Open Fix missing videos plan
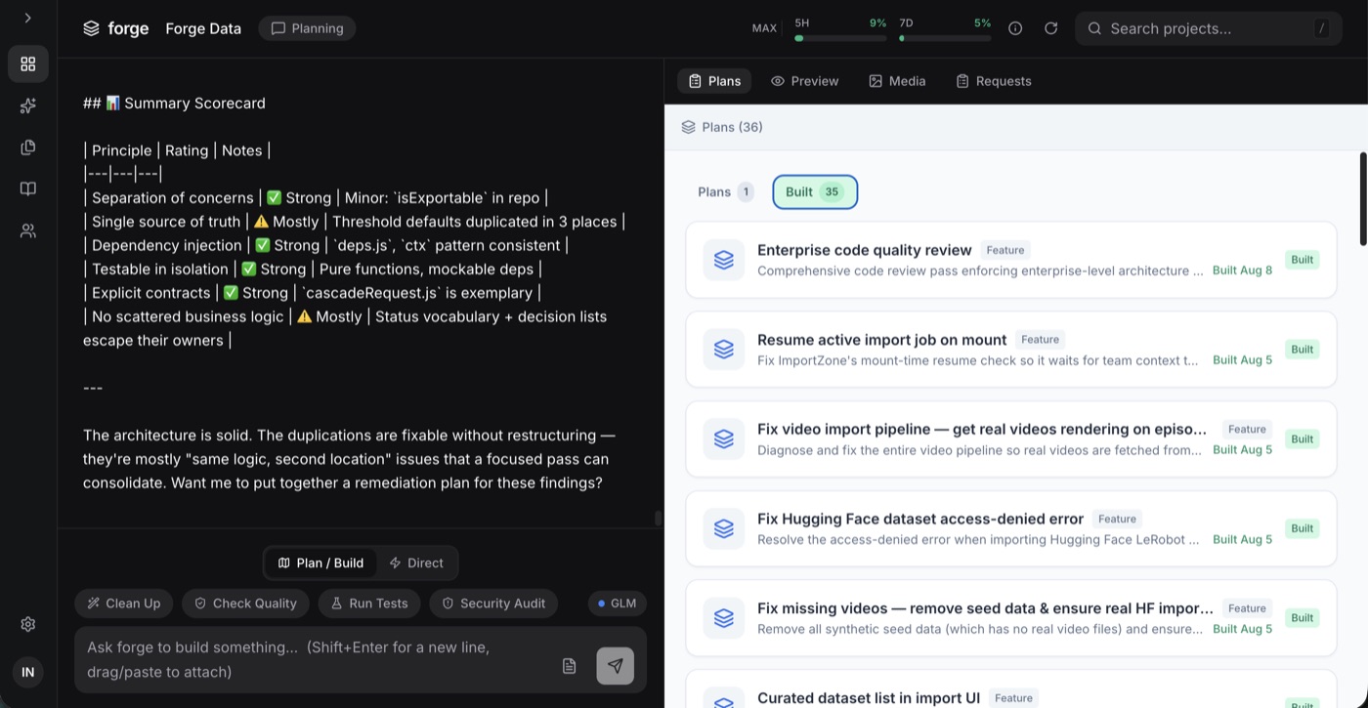The image size is (1368, 708). click(x=1011, y=618)
